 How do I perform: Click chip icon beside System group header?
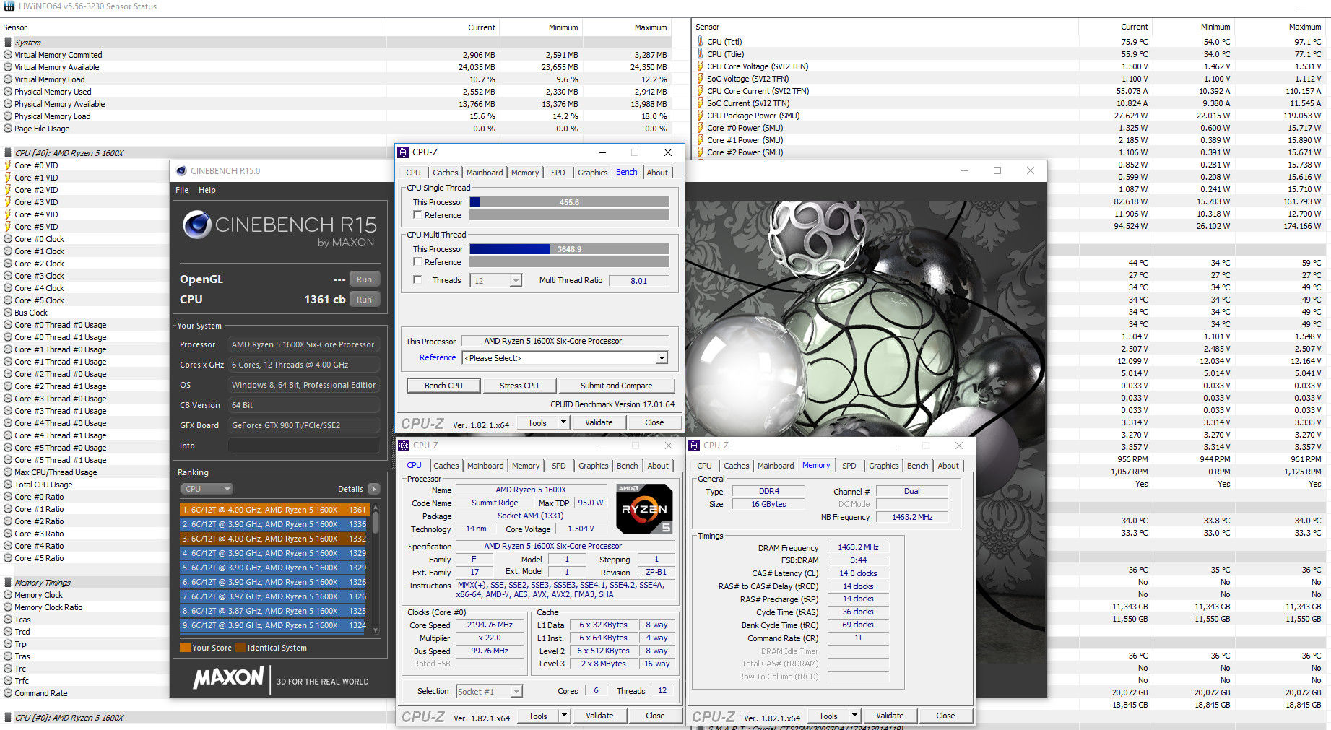pyautogui.click(x=8, y=43)
